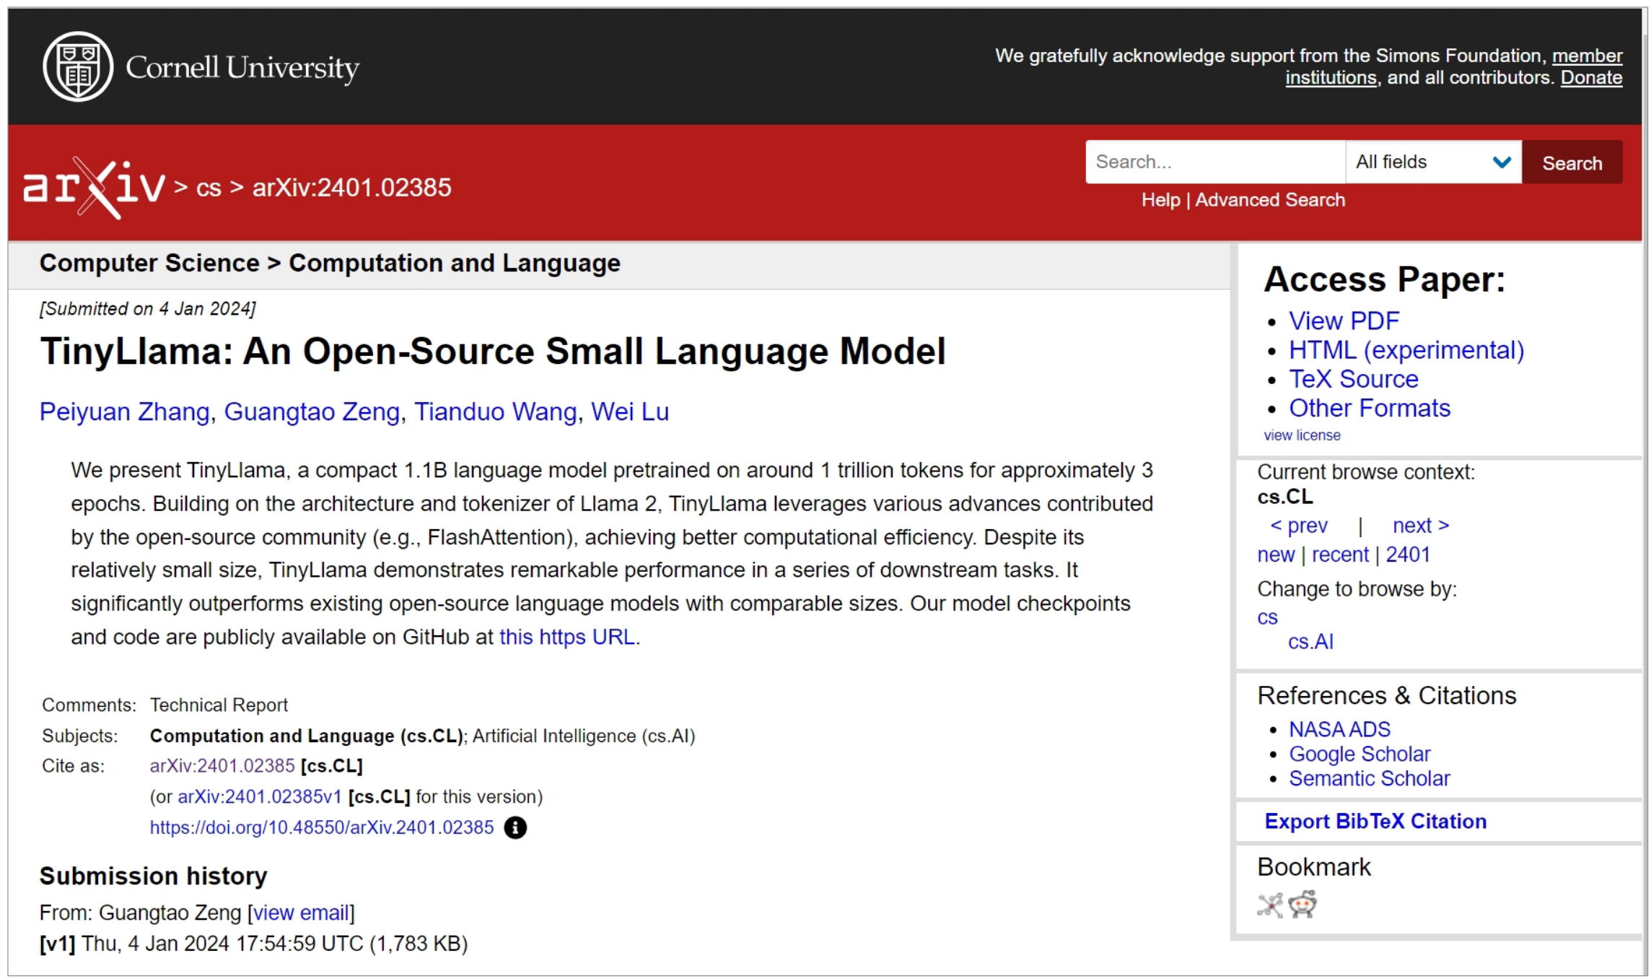The width and height of the screenshot is (1651, 979).
Task: Go to next paper in cs.CL
Action: [1421, 526]
